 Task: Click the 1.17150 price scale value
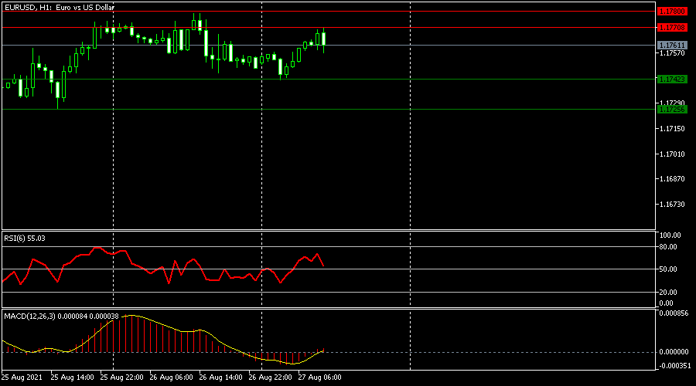pyautogui.click(x=672, y=128)
